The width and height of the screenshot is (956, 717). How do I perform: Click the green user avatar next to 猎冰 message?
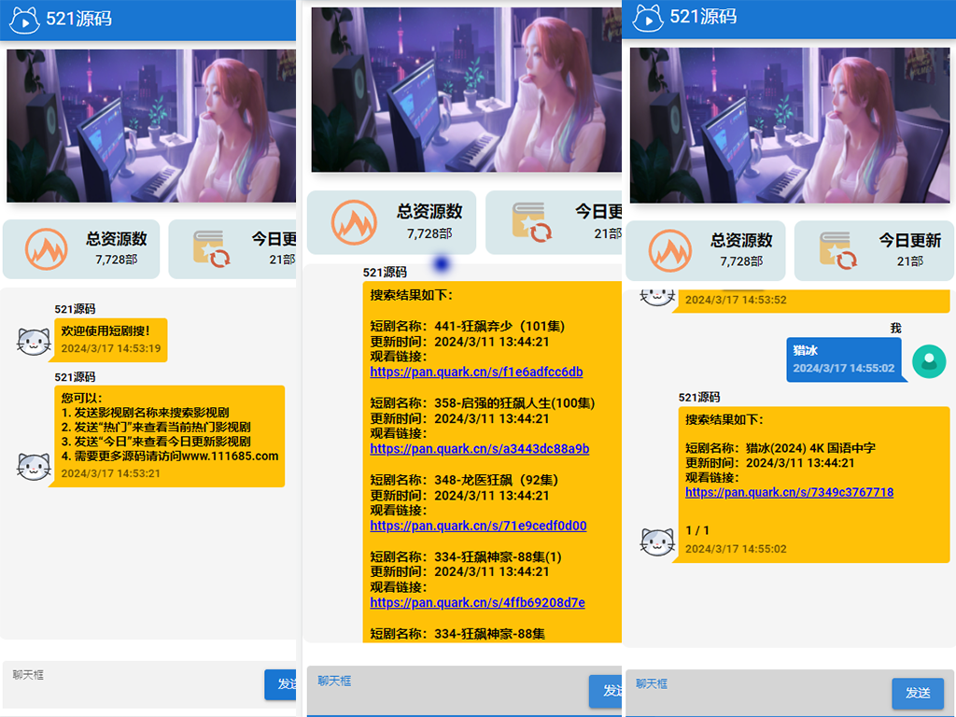pos(929,361)
